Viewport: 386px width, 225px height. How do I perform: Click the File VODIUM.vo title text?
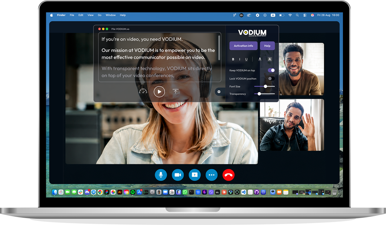coord(120,29)
